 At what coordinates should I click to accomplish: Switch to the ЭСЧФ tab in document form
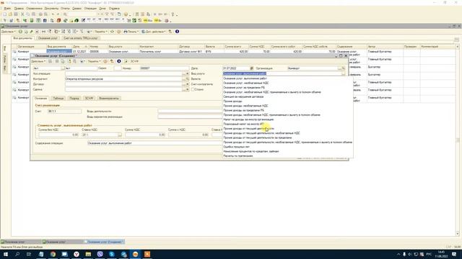89,98
